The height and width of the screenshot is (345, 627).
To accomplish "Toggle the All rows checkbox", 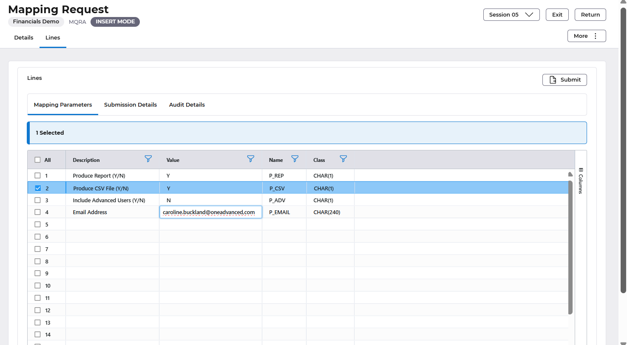I will pos(37,160).
